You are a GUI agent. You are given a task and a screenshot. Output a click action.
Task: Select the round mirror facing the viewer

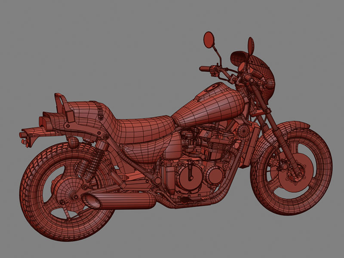pos(209,40)
